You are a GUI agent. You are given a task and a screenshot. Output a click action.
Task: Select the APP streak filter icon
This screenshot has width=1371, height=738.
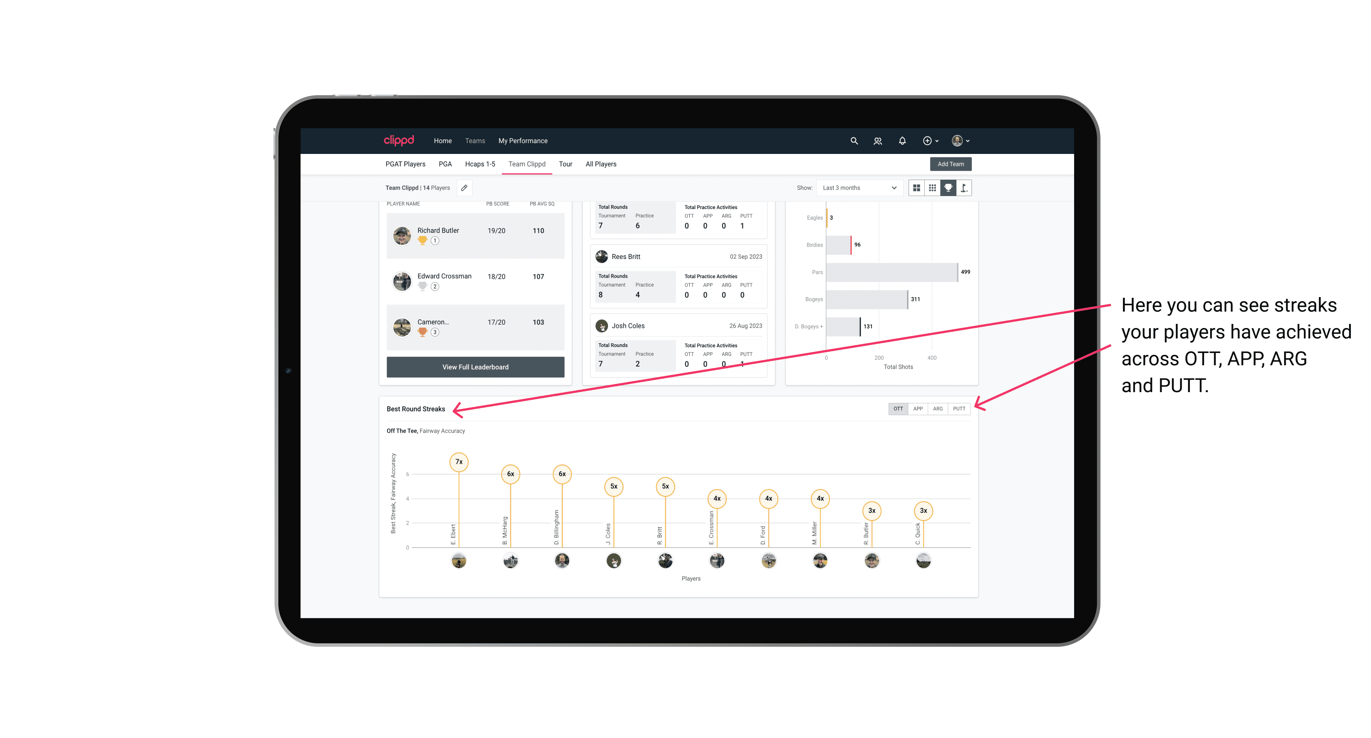click(918, 408)
